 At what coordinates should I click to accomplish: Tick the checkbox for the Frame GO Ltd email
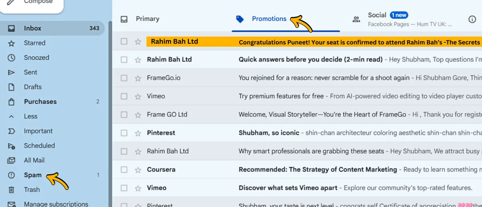(124, 115)
